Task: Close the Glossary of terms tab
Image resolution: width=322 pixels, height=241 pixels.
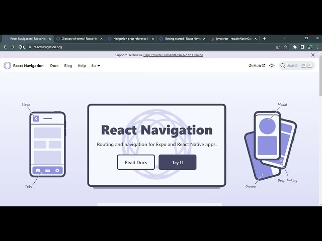Action: coord(101,39)
